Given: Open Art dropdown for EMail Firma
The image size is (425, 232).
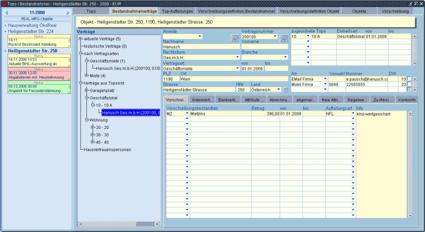Looking at the screenshot, I should [x=325, y=79].
